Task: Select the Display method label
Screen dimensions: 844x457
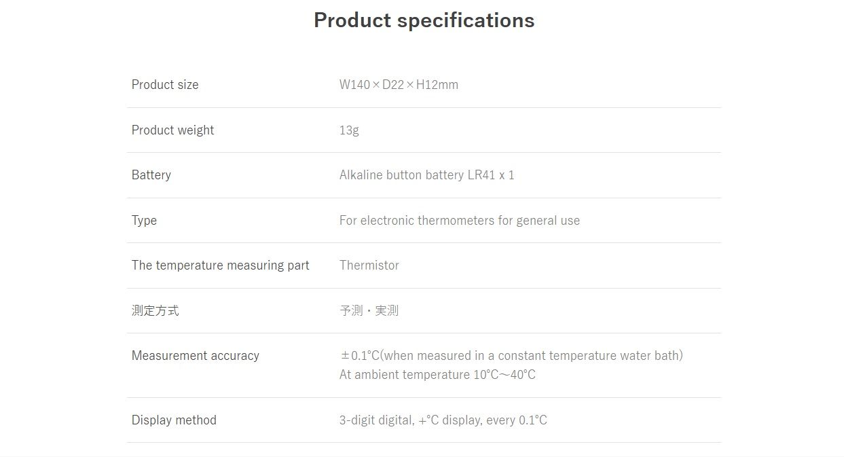Action: tap(174, 420)
